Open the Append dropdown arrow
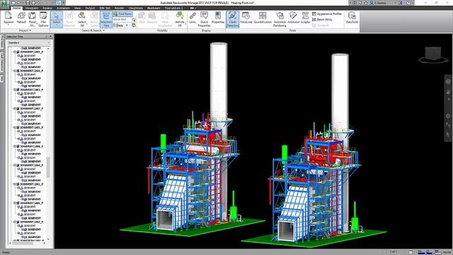This screenshot has height=255, width=453. [8, 25]
